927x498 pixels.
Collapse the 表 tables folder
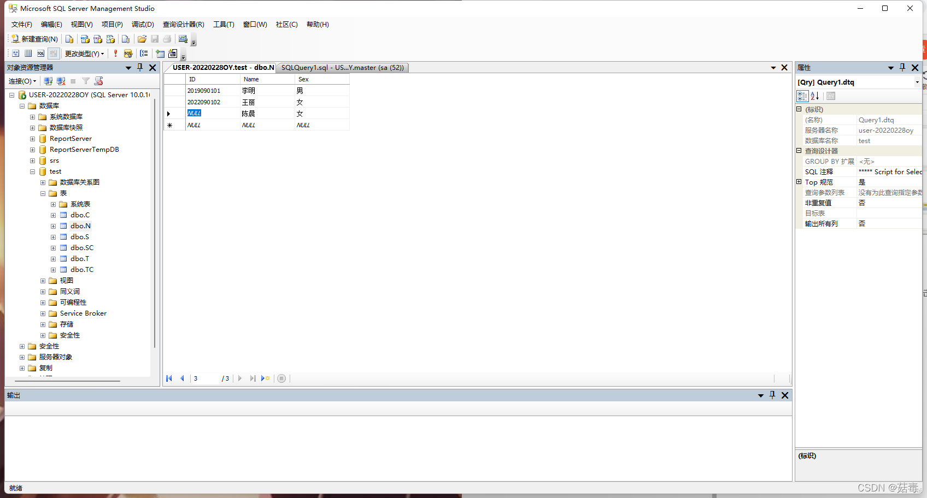tap(43, 193)
